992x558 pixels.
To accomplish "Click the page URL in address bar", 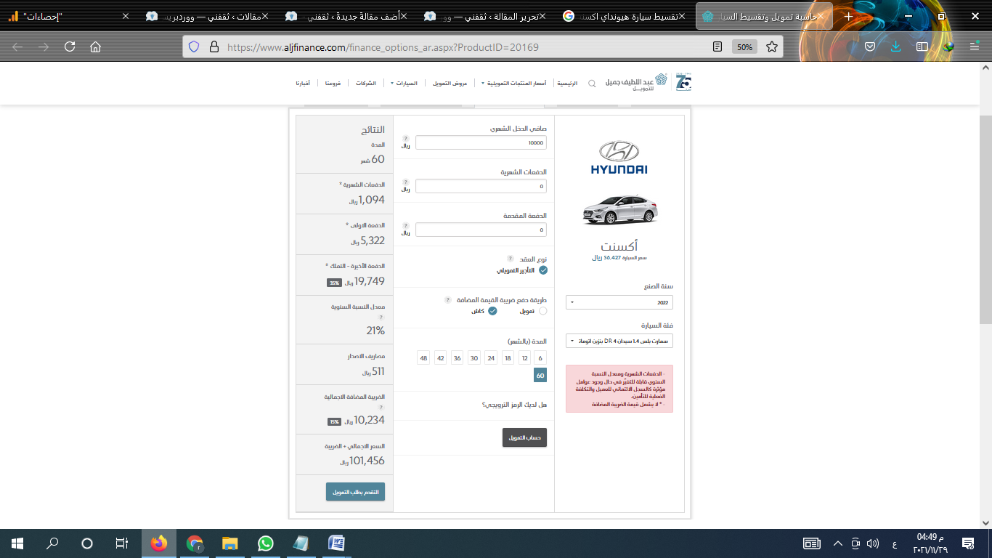I will (x=383, y=47).
